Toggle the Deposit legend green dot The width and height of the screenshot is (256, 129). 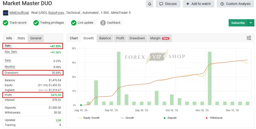click(x=164, y=118)
